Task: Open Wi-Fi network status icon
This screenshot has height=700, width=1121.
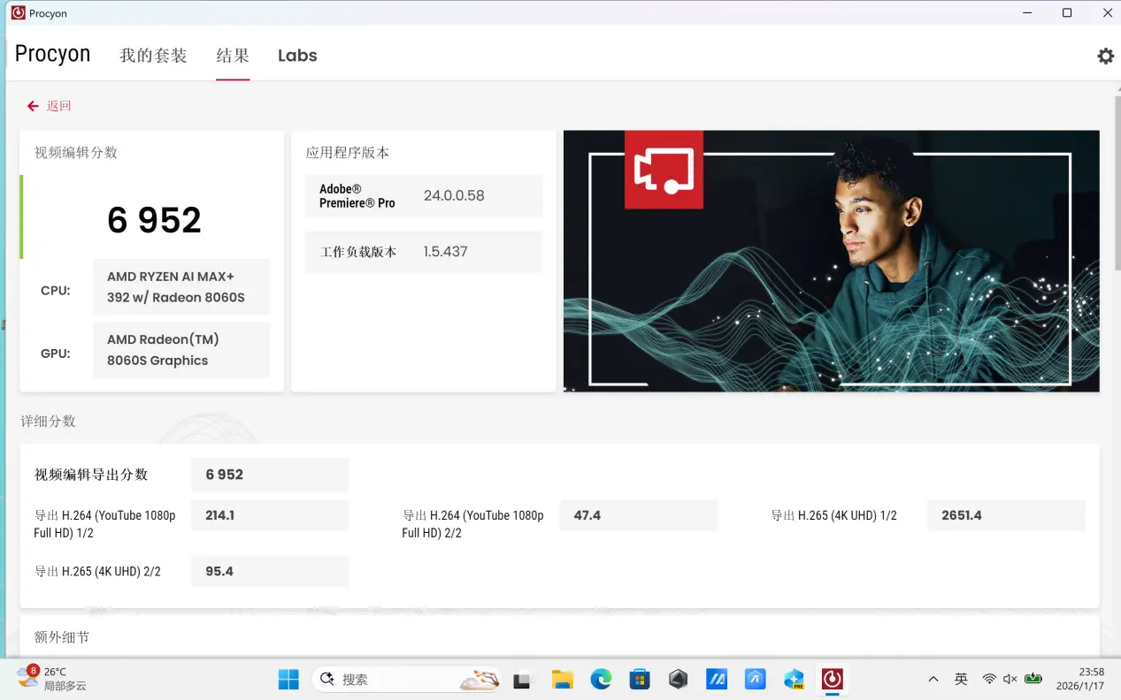Action: coord(989,679)
